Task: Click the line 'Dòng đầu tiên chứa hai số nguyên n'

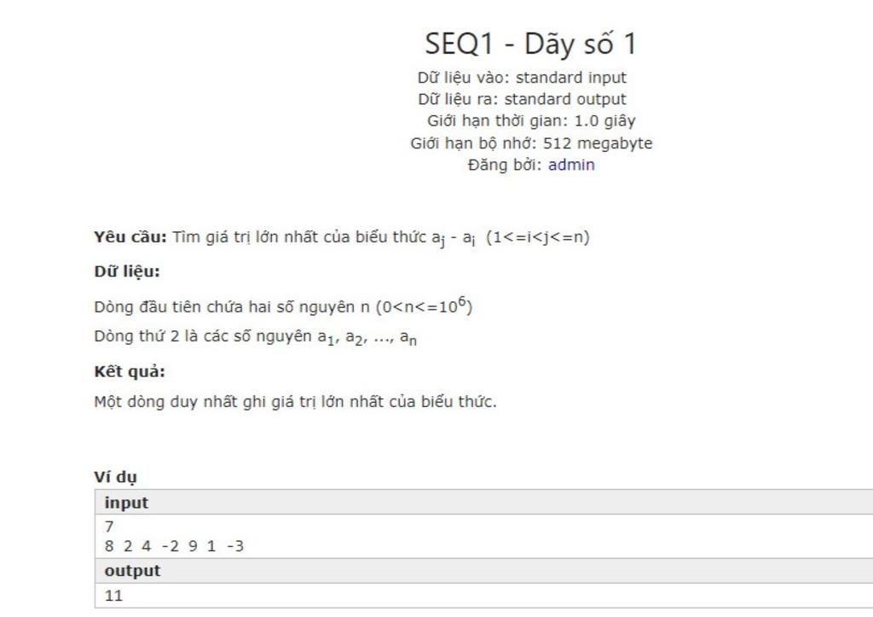Action: pos(283,306)
